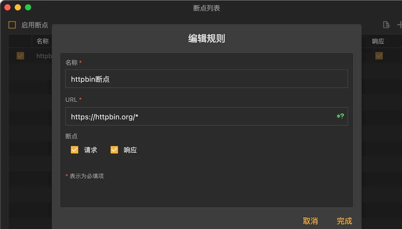Toggle 响应 column checkbox in table row

click(x=379, y=56)
